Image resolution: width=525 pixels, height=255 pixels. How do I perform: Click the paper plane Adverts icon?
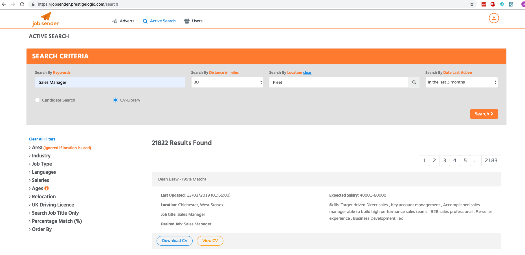[x=115, y=21]
